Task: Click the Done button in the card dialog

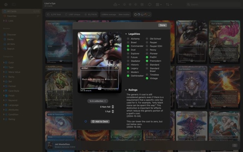Action: point(162,25)
